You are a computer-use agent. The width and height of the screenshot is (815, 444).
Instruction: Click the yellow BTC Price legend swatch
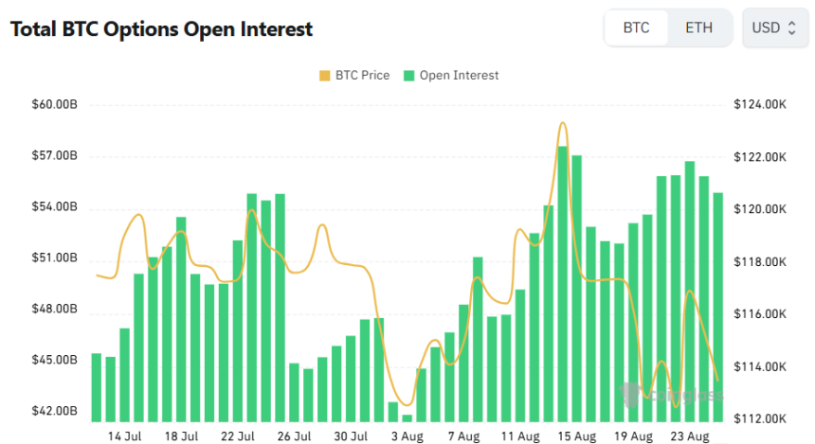(326, 75)
